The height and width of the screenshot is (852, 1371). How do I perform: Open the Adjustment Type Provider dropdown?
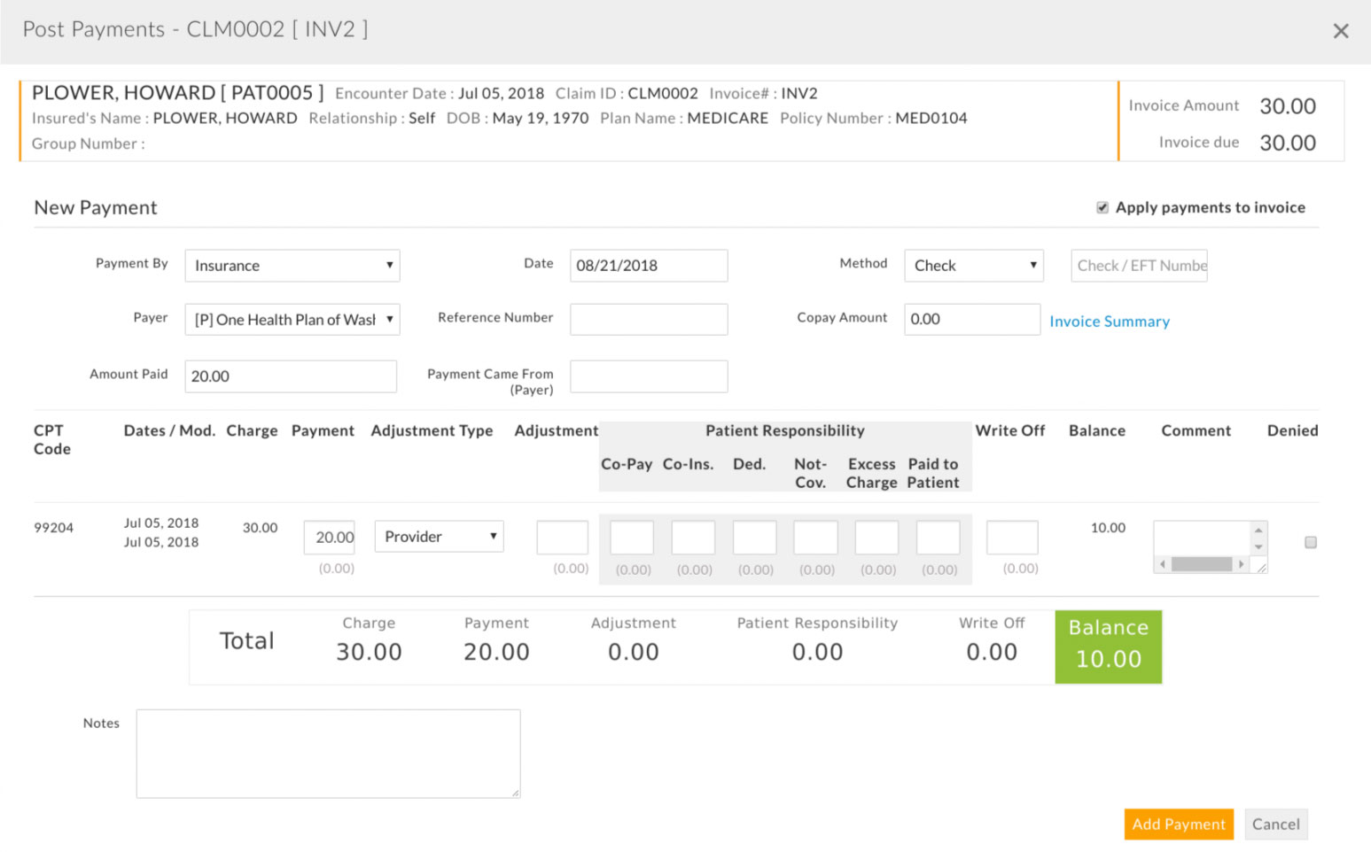[439, 537]
